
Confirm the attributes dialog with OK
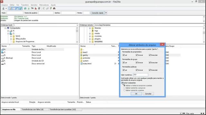coord(136,94)
